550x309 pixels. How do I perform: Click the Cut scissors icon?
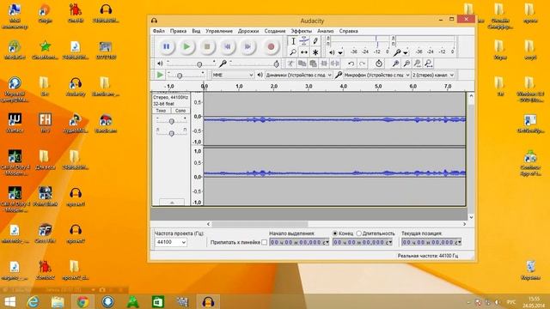tap(290, 64)
